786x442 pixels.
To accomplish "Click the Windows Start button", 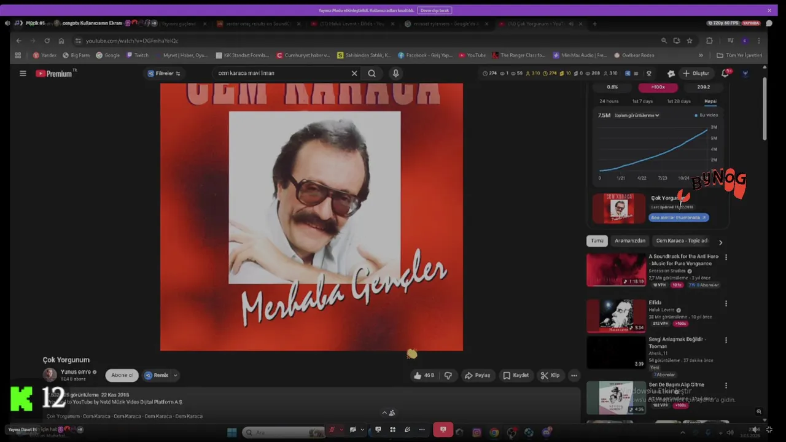I will pos(232,432).
